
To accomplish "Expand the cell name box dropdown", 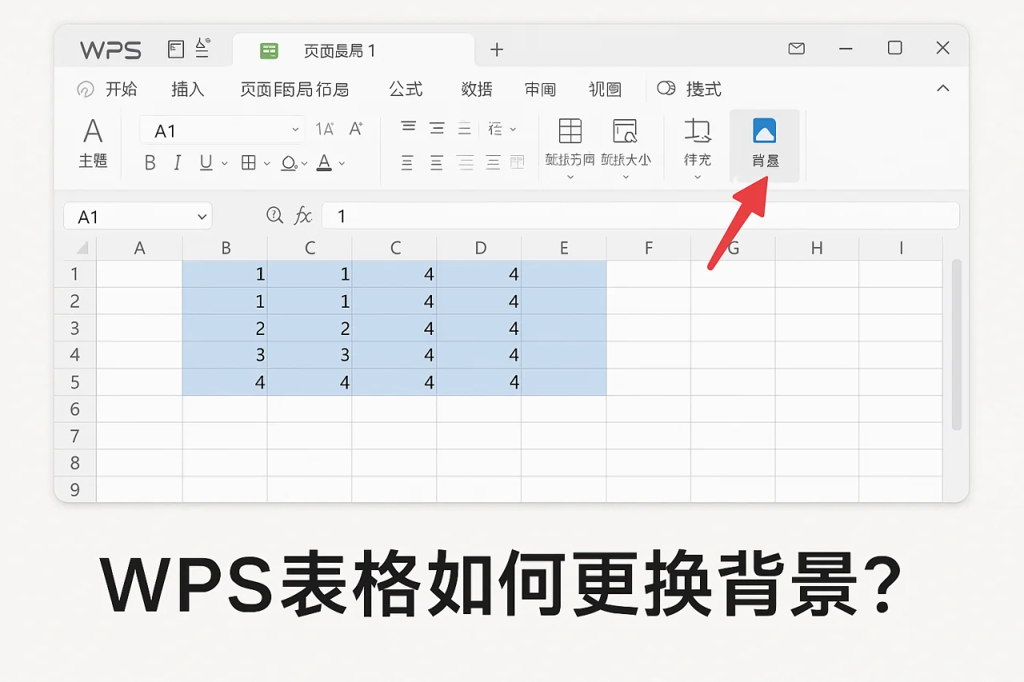I will point(200,216).
